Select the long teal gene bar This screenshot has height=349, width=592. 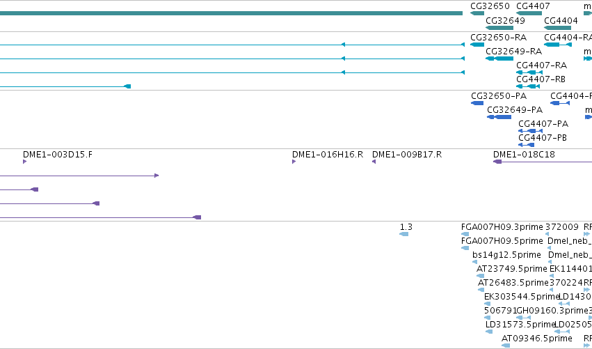[x=231, y=13]
